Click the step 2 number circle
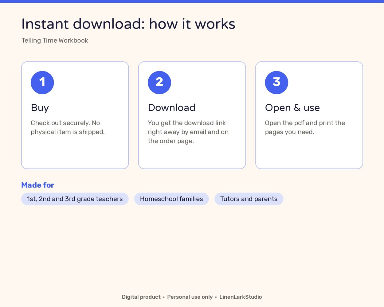Image resolution: width=384 pixels, height=307 pixels. click(159, 83)
